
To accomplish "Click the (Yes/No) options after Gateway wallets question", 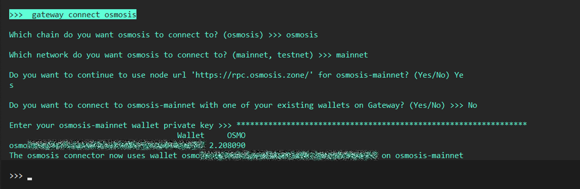I will click(x=427, y=105).
